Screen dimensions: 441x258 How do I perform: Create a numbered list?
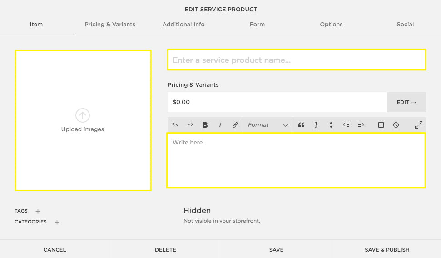click(x=316, y=125)
